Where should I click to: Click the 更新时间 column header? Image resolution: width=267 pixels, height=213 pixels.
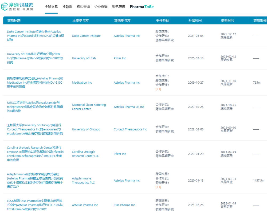click(x=227, y=21)
